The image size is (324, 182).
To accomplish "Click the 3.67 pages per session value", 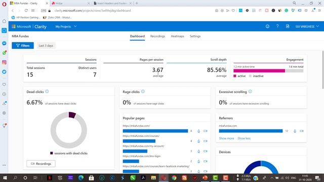I will [x=157, y=70].
